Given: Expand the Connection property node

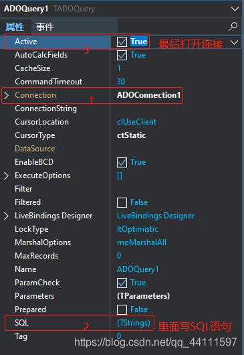Looking at the screenshot, I should point(6,95).
